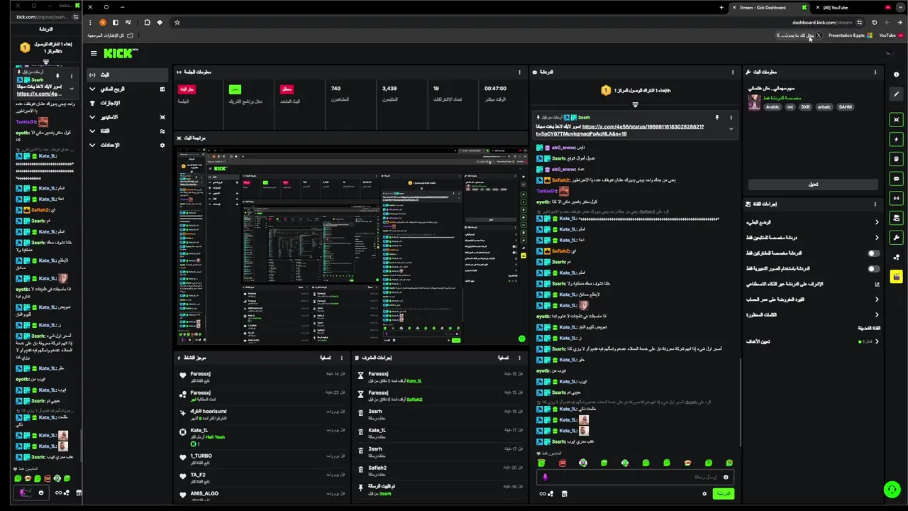The image size is (908, 511).
Task: Click the chat message input field
Action: click(635, 477)
